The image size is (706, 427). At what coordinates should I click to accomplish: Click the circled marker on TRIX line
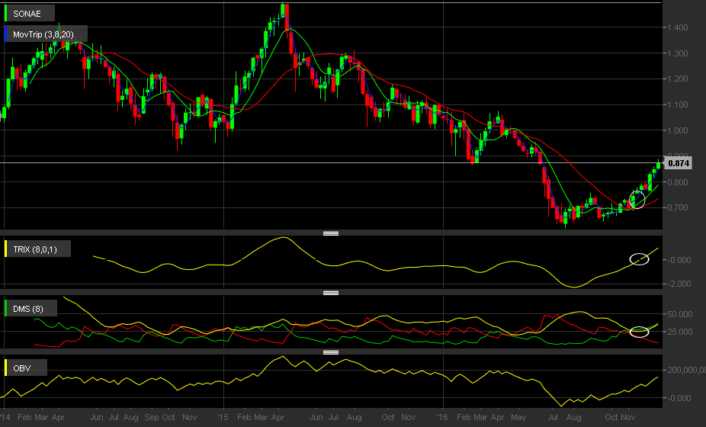point(639,259)
